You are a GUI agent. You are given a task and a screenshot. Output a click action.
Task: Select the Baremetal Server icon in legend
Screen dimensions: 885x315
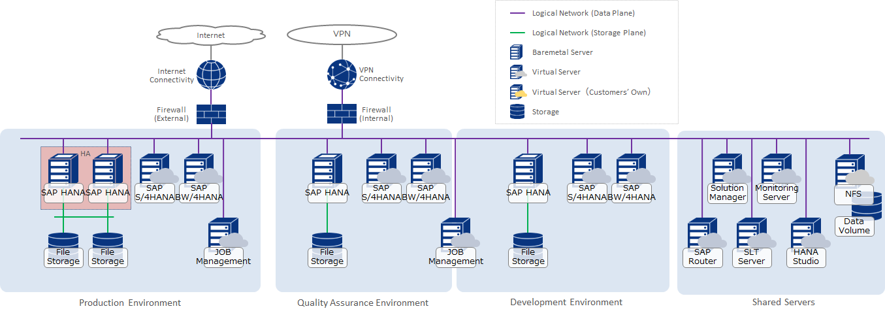(517, 52)
